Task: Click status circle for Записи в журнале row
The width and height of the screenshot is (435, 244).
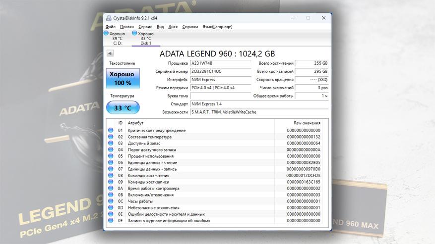Action: [x=111, y=220]
